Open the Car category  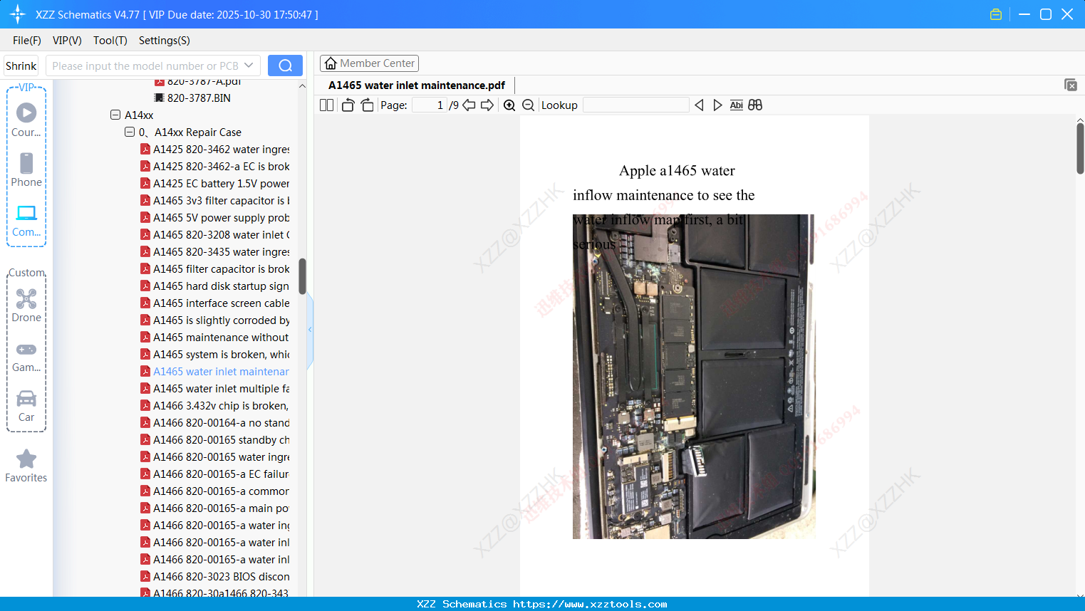pos(26,406)
